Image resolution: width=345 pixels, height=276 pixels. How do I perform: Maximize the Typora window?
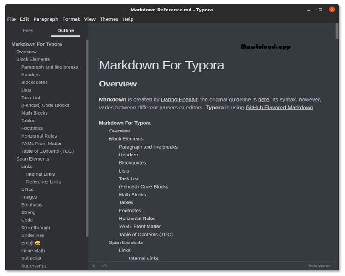click(320, 10)
